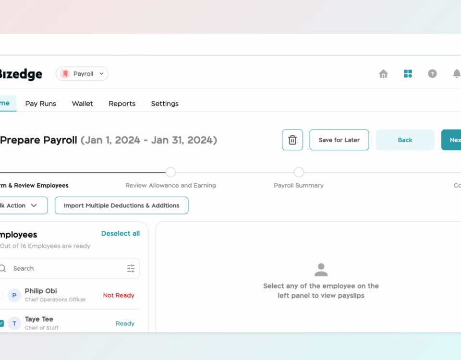Screen dimensions: 461x360
Task: Uncheck the Taye Tee checkbox
Action: 1,324
